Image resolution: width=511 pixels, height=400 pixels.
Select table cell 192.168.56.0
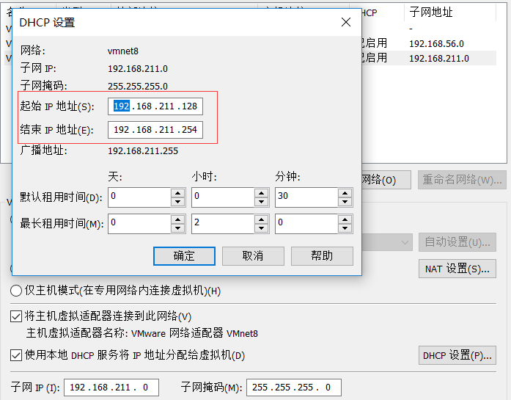(436, 44)
